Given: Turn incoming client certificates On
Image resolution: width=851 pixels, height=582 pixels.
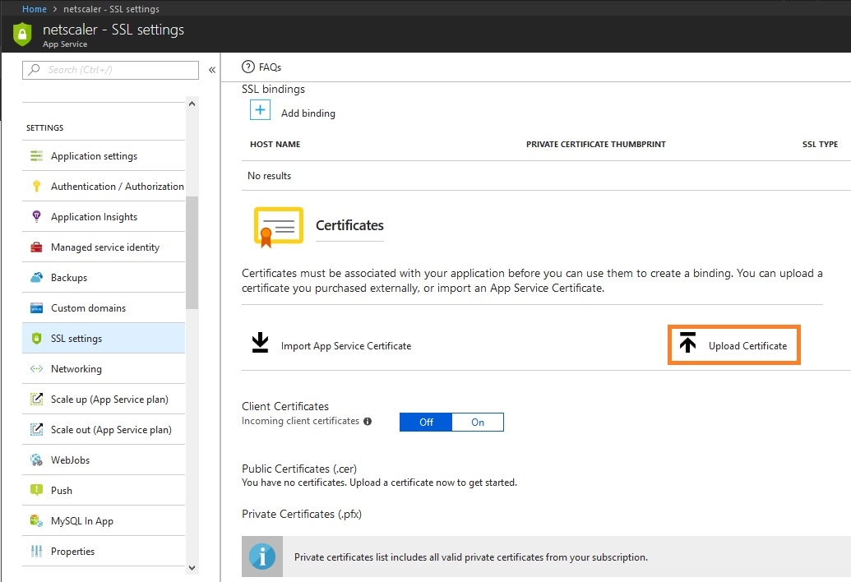Looking at the screenshot, I should click(x=478, y=422).
